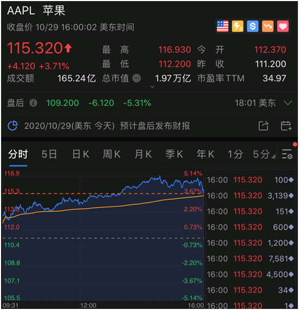Select the 1分 chart tab
Image resolution: width=299 pixels, height=310 pixels.
point(235,154)
